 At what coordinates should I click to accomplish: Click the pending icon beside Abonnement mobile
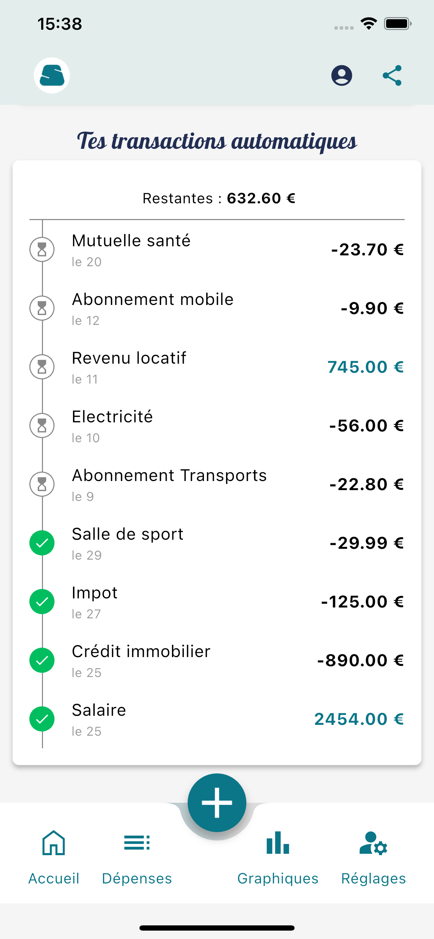tap(42, 308)
